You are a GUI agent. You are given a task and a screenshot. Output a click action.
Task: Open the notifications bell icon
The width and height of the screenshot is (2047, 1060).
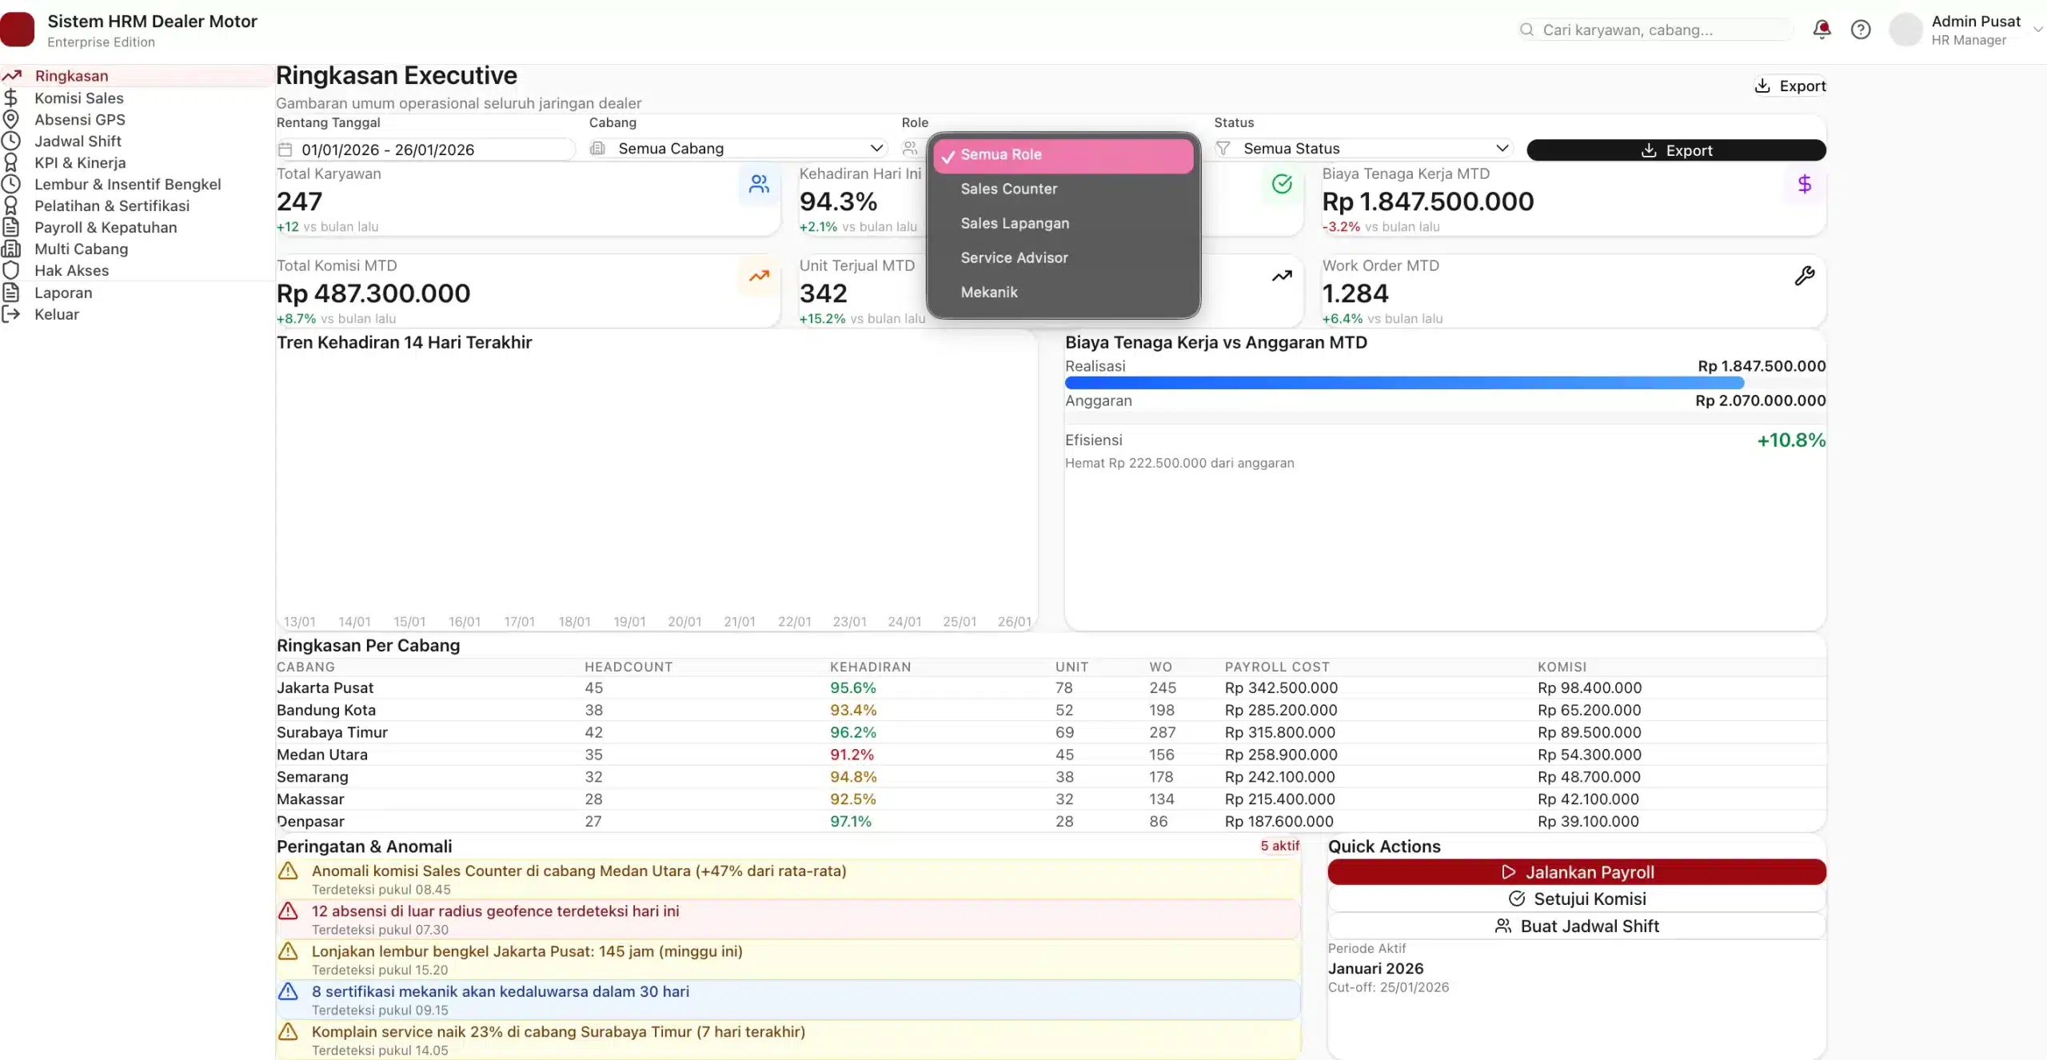[1822, 29]
